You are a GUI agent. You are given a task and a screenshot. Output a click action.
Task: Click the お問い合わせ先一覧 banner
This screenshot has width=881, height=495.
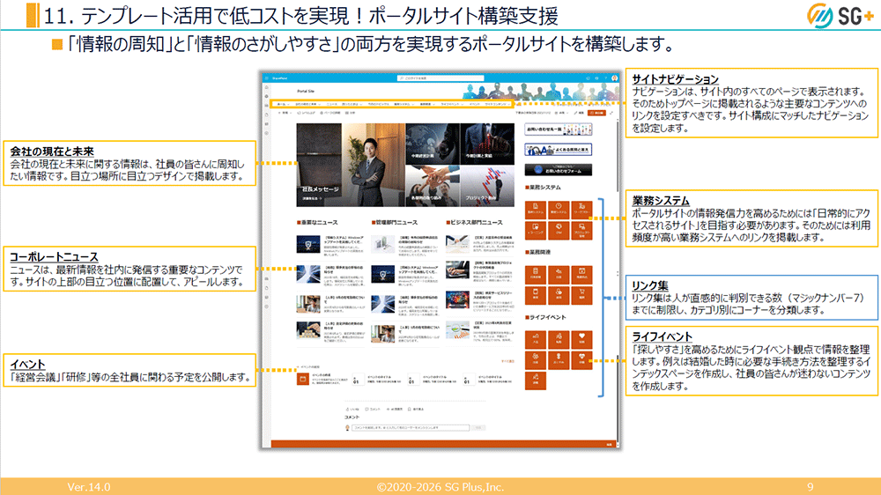pyautogui.click(x=558, y=129)
